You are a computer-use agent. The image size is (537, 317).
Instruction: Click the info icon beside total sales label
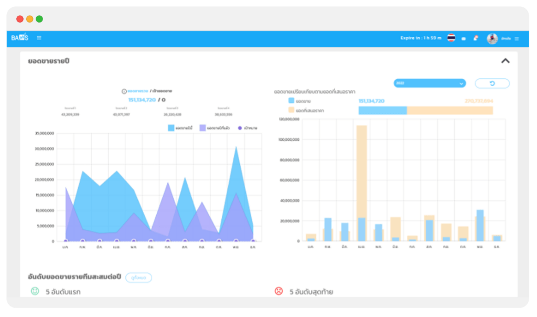point(124,91)
